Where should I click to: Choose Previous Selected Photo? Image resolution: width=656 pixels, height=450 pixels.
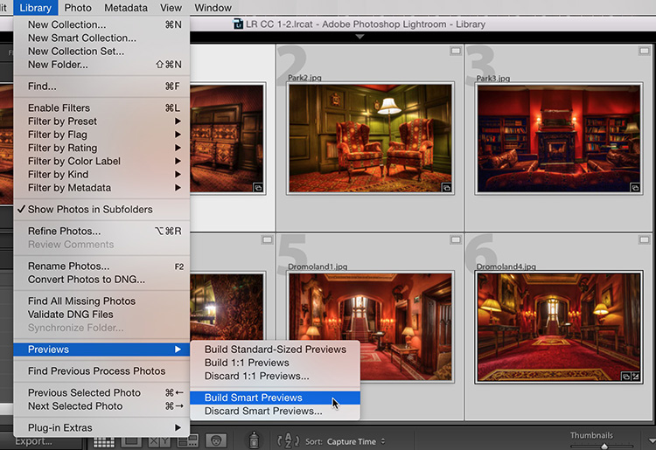click(x=101, y=392)
